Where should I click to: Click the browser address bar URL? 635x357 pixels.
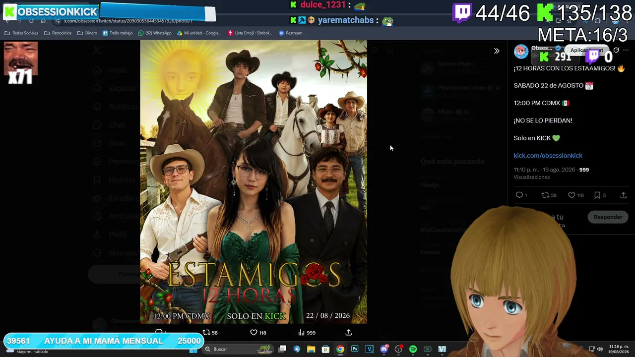click(x=128, y=21)
